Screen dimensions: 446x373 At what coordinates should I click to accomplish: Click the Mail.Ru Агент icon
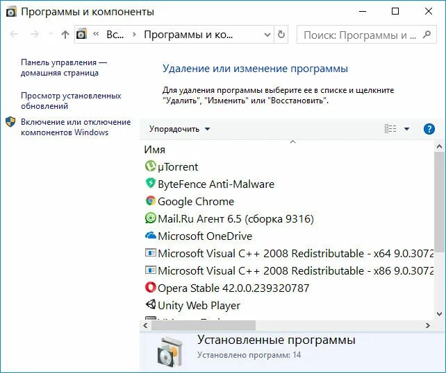click(151, 218)
